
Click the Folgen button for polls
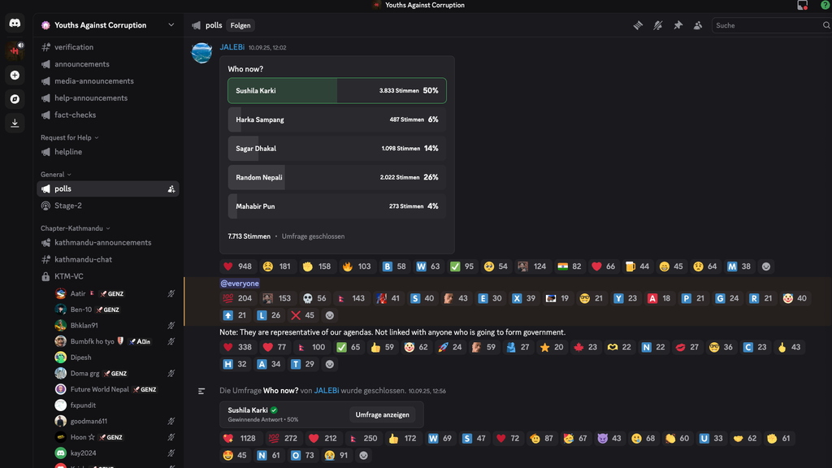coord(240,25)
